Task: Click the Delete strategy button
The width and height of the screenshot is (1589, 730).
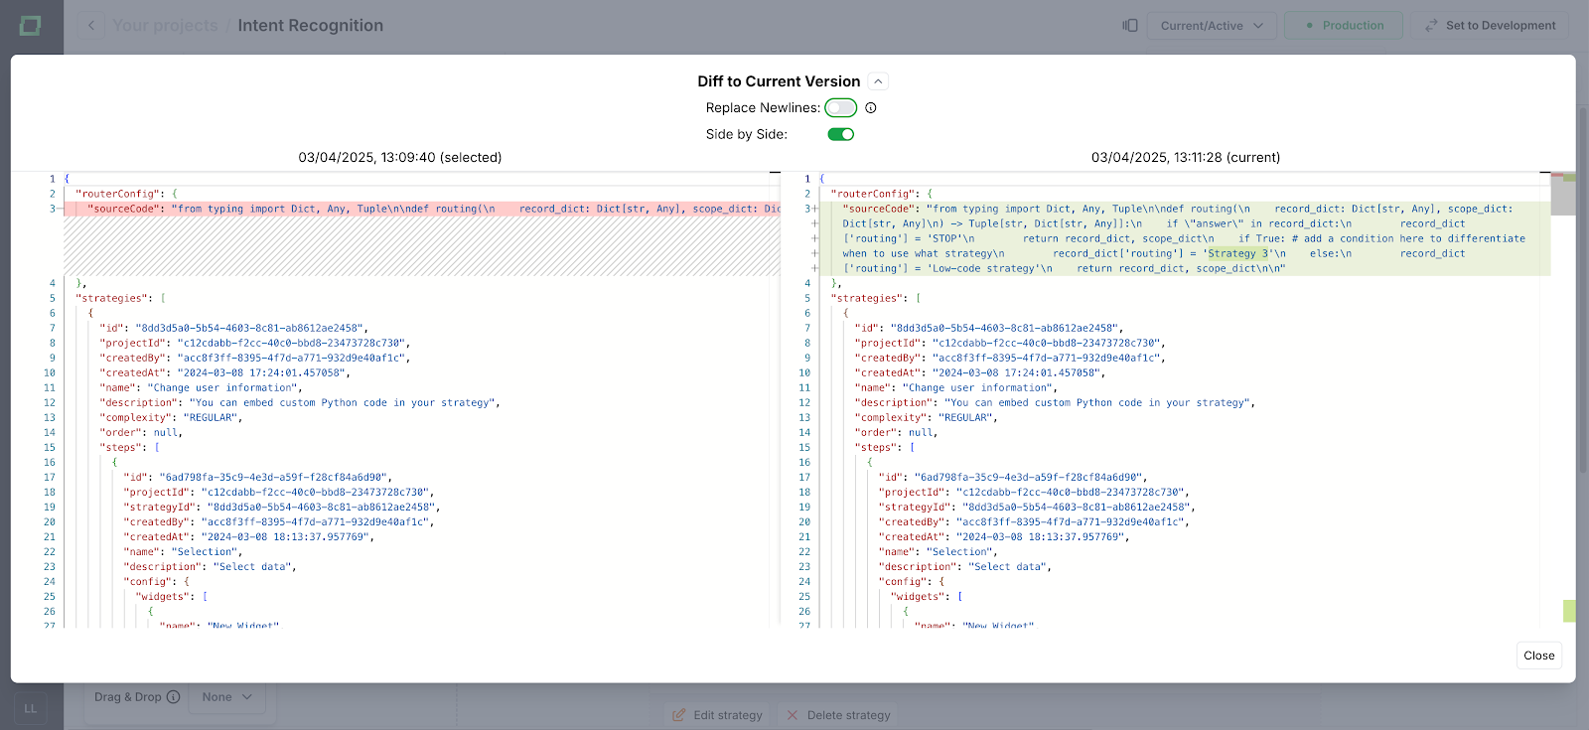Action: 835,715
